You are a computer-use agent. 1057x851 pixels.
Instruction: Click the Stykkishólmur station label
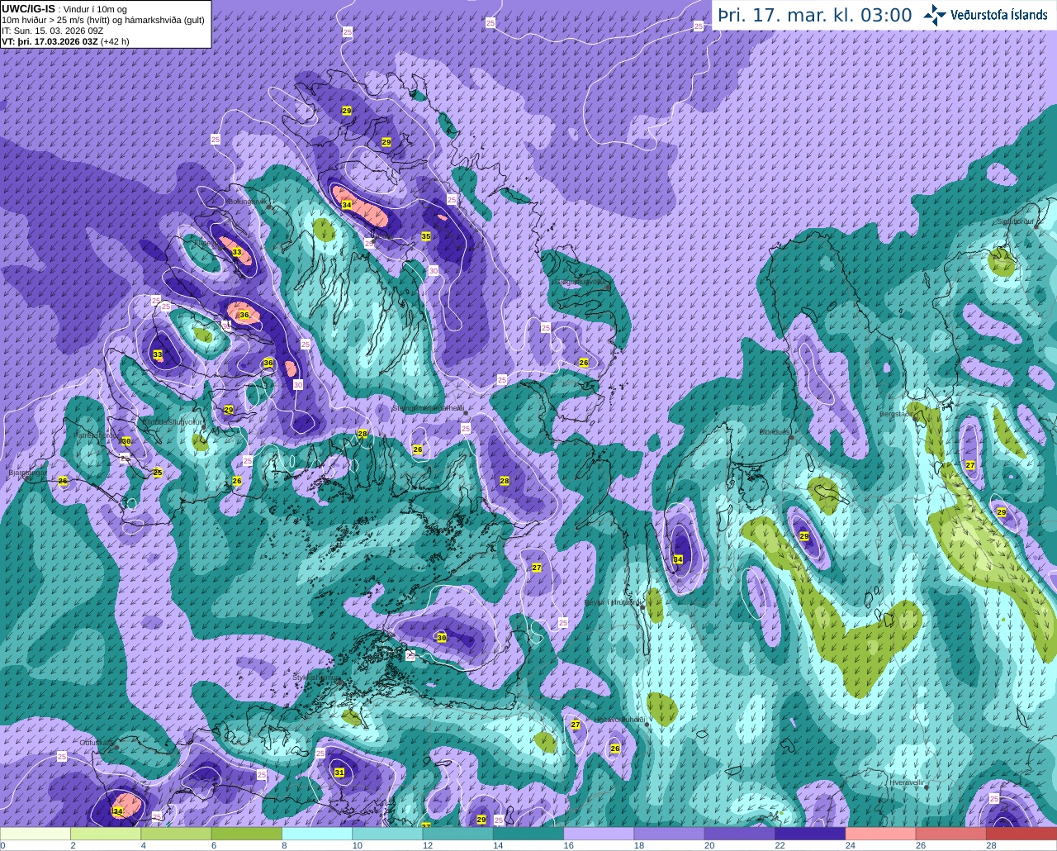pos(315,677)
